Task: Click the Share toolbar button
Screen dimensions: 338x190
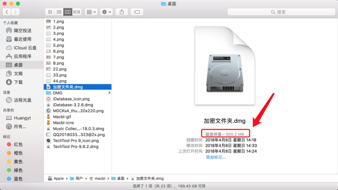Action: tap(122, 12)
